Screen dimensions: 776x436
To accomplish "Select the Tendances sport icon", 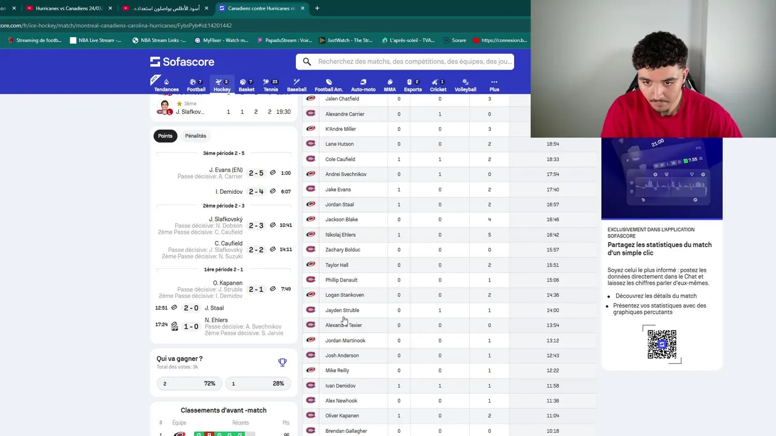I will 166,85.
